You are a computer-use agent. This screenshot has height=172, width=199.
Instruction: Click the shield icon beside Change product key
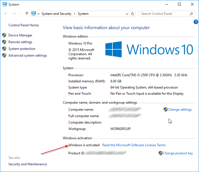click(x=161, y=153)
